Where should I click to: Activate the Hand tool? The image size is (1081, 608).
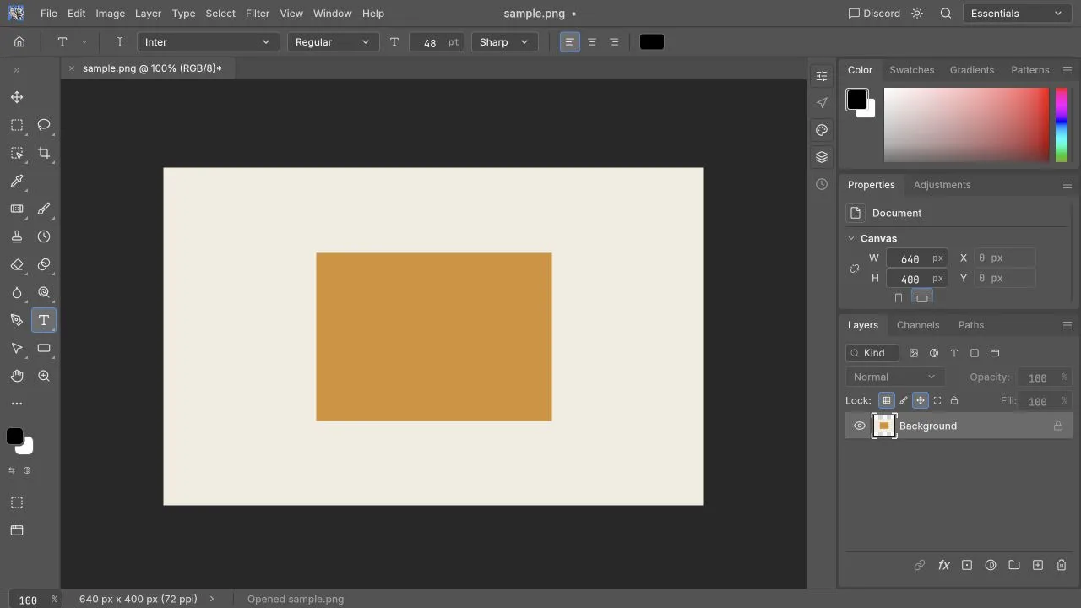pos(17,376)
